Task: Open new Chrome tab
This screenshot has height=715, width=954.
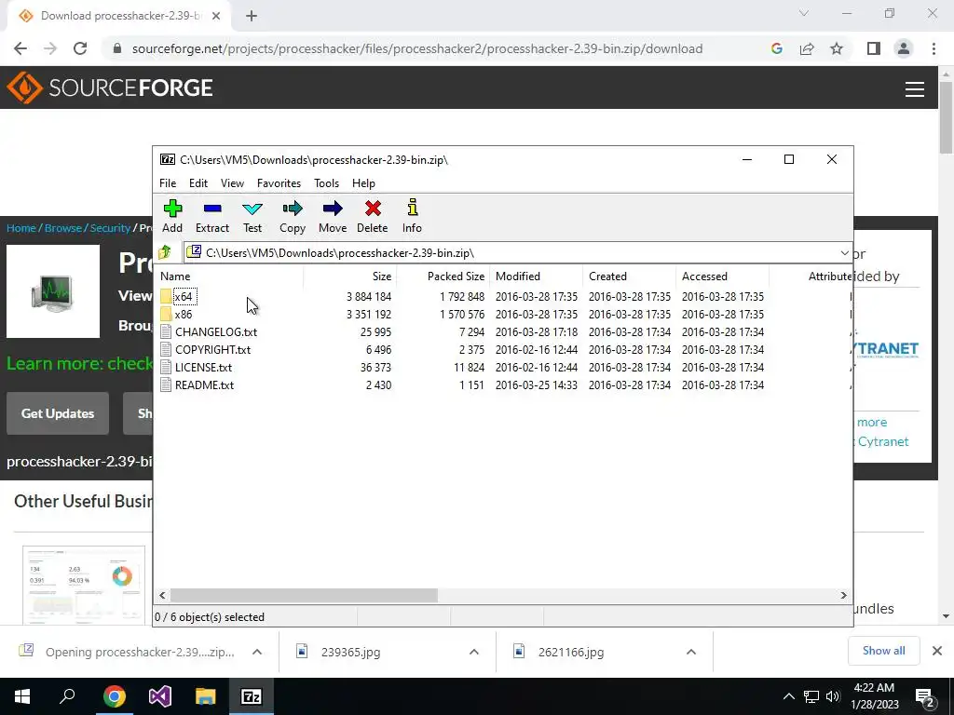Action: tap(252, 16)
